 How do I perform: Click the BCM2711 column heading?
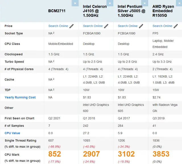click(x=57, y=11)
